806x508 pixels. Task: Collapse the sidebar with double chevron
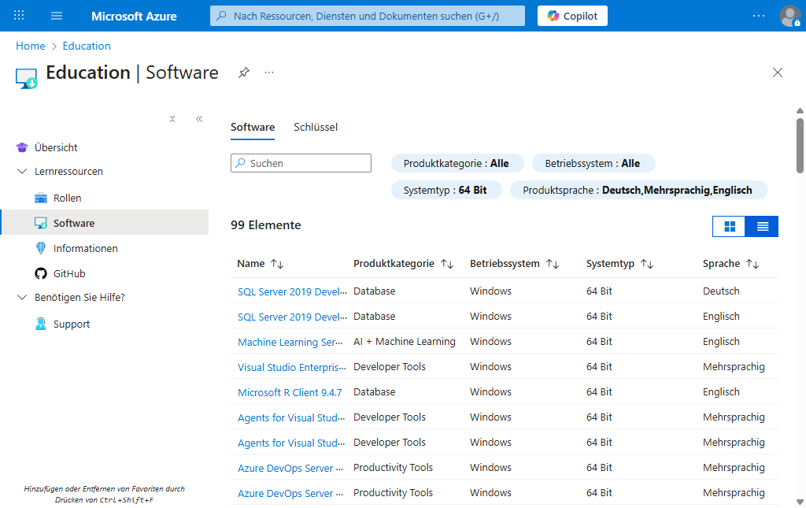coord(199,119)
